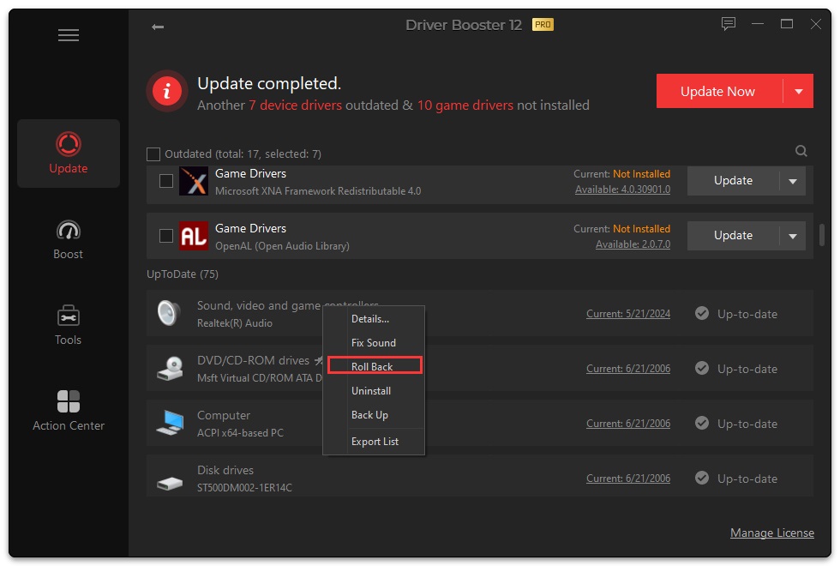This screenshot has width=840, height=566.
Task: Update Microsoft XNA Framework Redistributable
Action: (733, 181)
